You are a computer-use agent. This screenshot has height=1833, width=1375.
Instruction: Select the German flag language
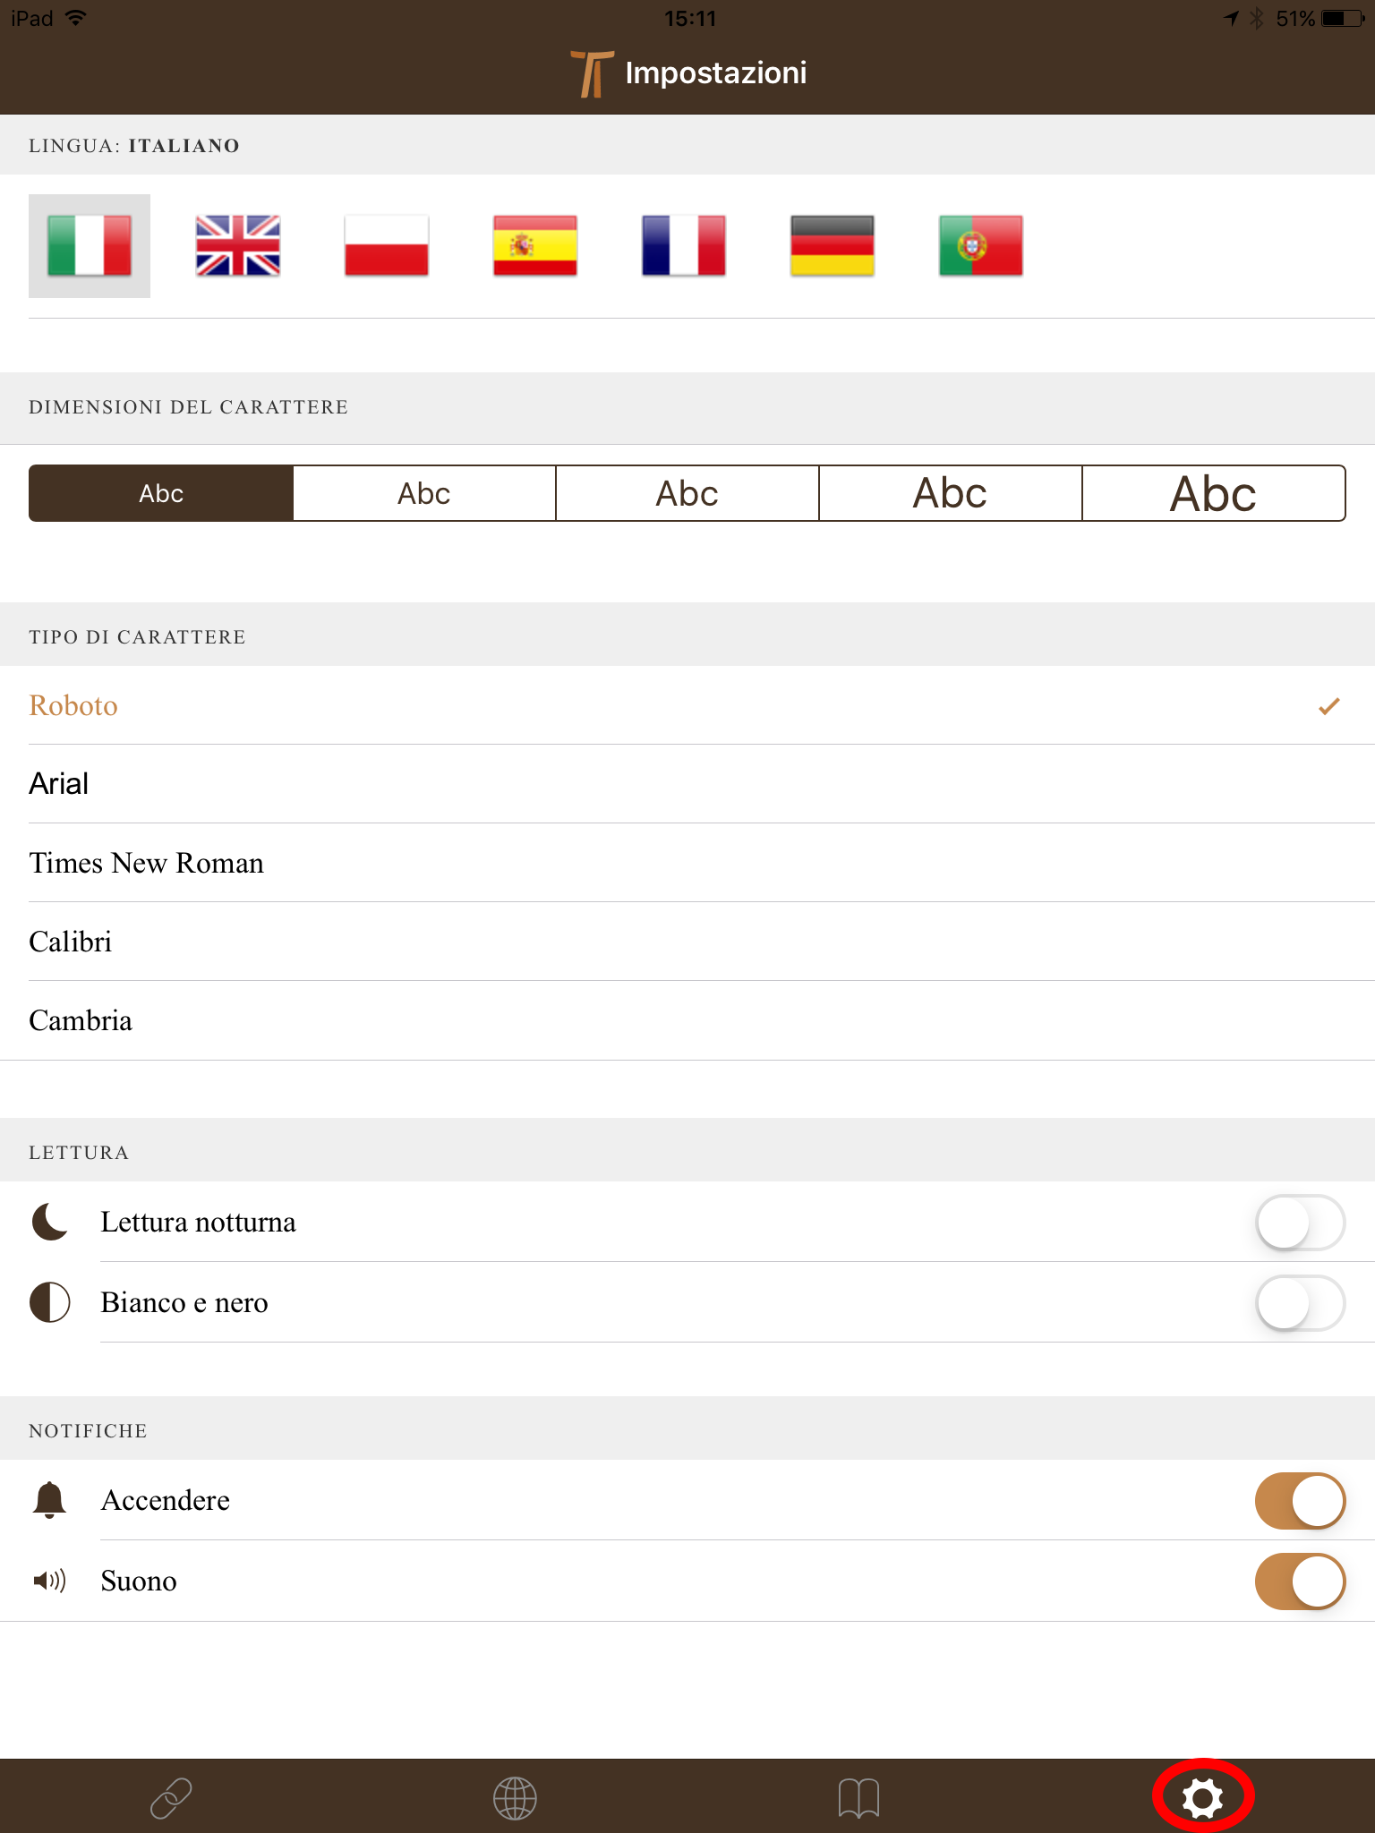(x=833, y=245)
